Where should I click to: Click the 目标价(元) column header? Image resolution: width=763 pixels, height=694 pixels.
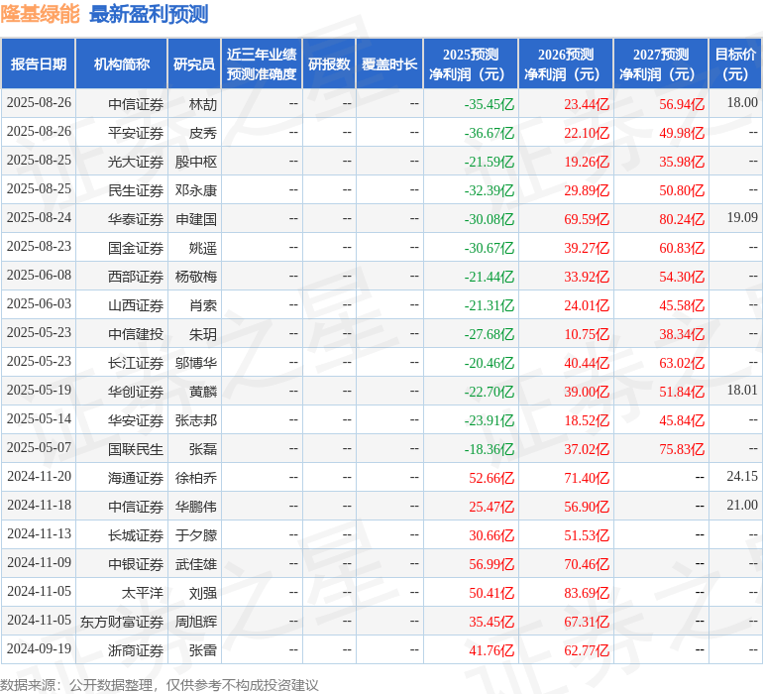pos(735,63)
